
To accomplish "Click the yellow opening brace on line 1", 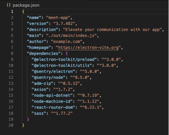I will [23, 12].
